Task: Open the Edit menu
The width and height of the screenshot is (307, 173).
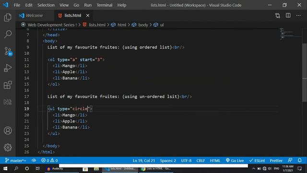Action: pos(29,5)
